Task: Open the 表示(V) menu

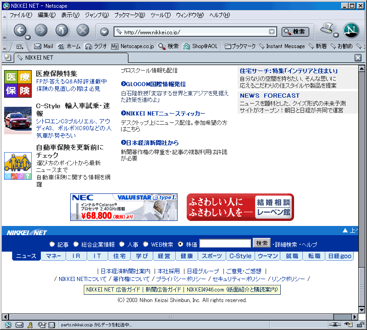Action: tap(70, 15)
